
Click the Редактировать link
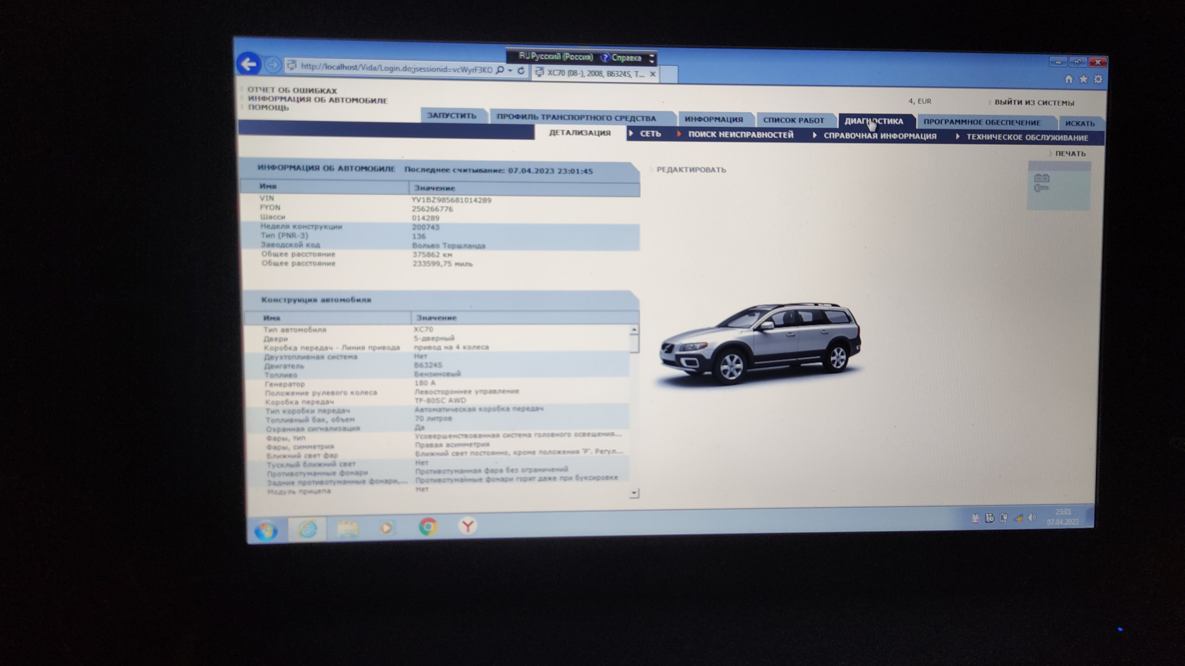[691, 170]
